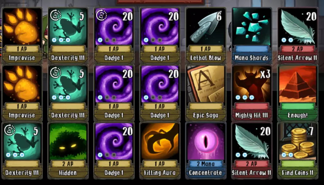This screenshot has width=324, height=185.
Task: Click the Enough! pyramid card
Action: (298, 93)
